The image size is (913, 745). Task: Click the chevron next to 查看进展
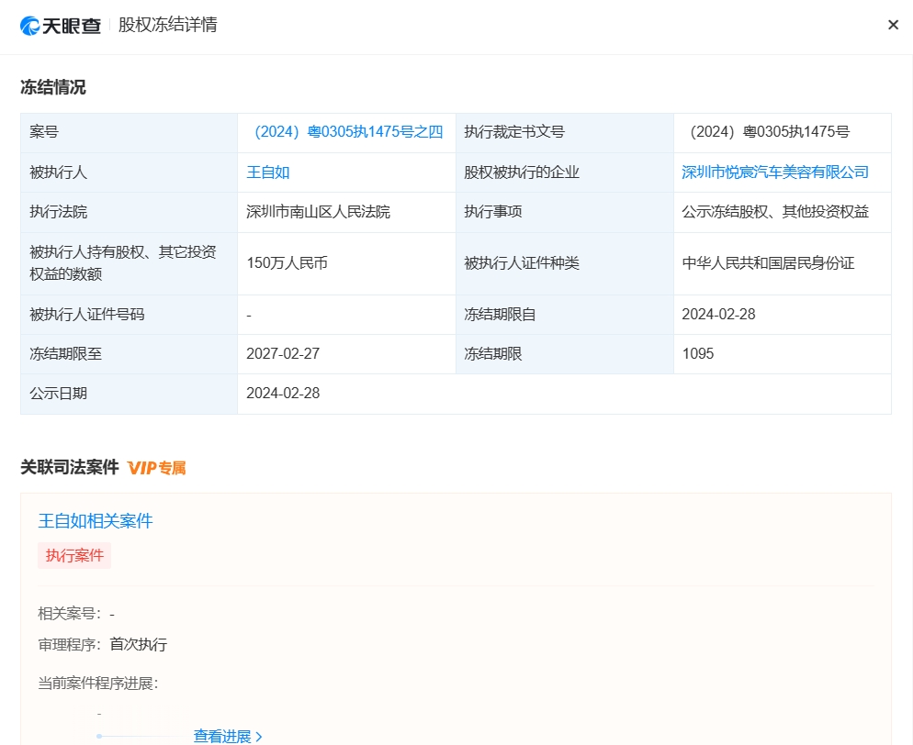[259, 736]
